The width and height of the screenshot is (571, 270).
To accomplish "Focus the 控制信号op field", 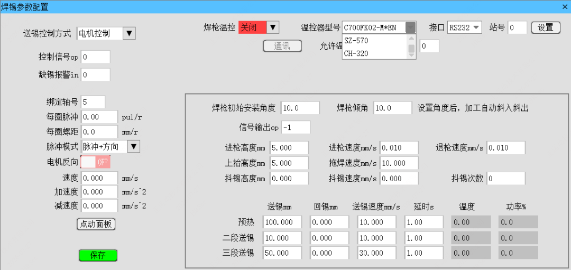I will (x=95, y=57).
